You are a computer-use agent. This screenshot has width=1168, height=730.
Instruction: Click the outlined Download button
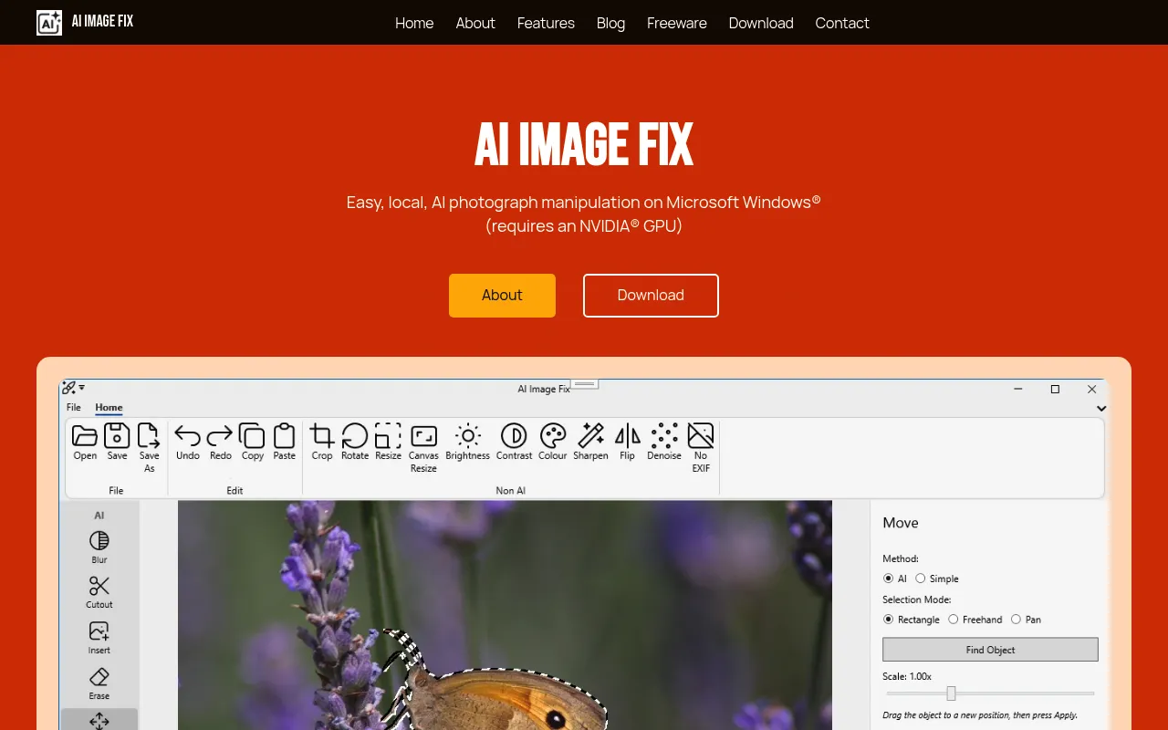pyautogui.click(x=651, y=296)
